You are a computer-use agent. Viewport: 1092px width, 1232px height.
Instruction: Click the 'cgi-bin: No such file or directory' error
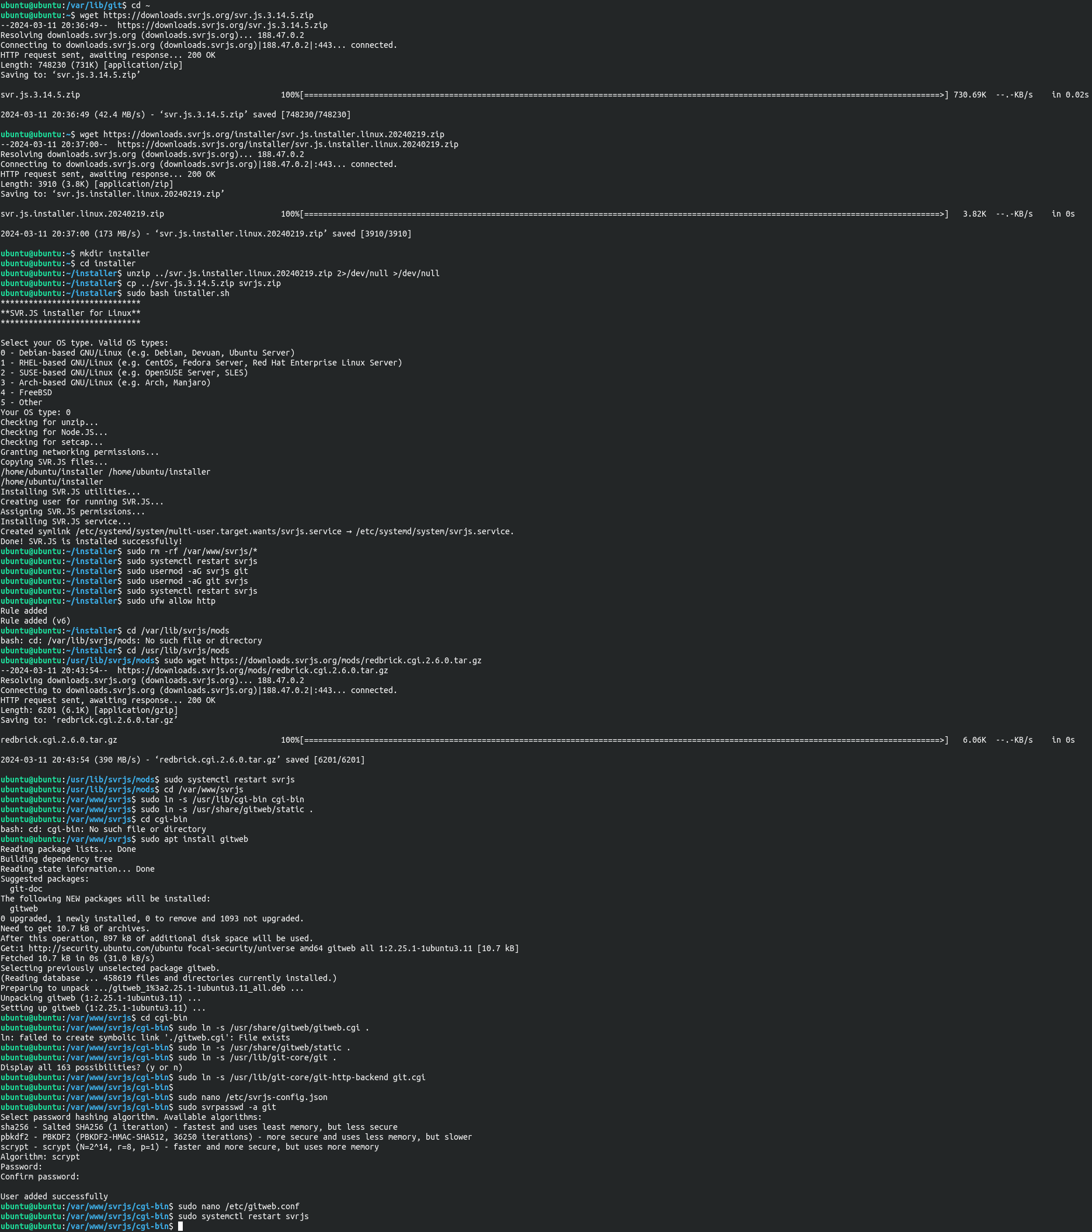[104, 829]
